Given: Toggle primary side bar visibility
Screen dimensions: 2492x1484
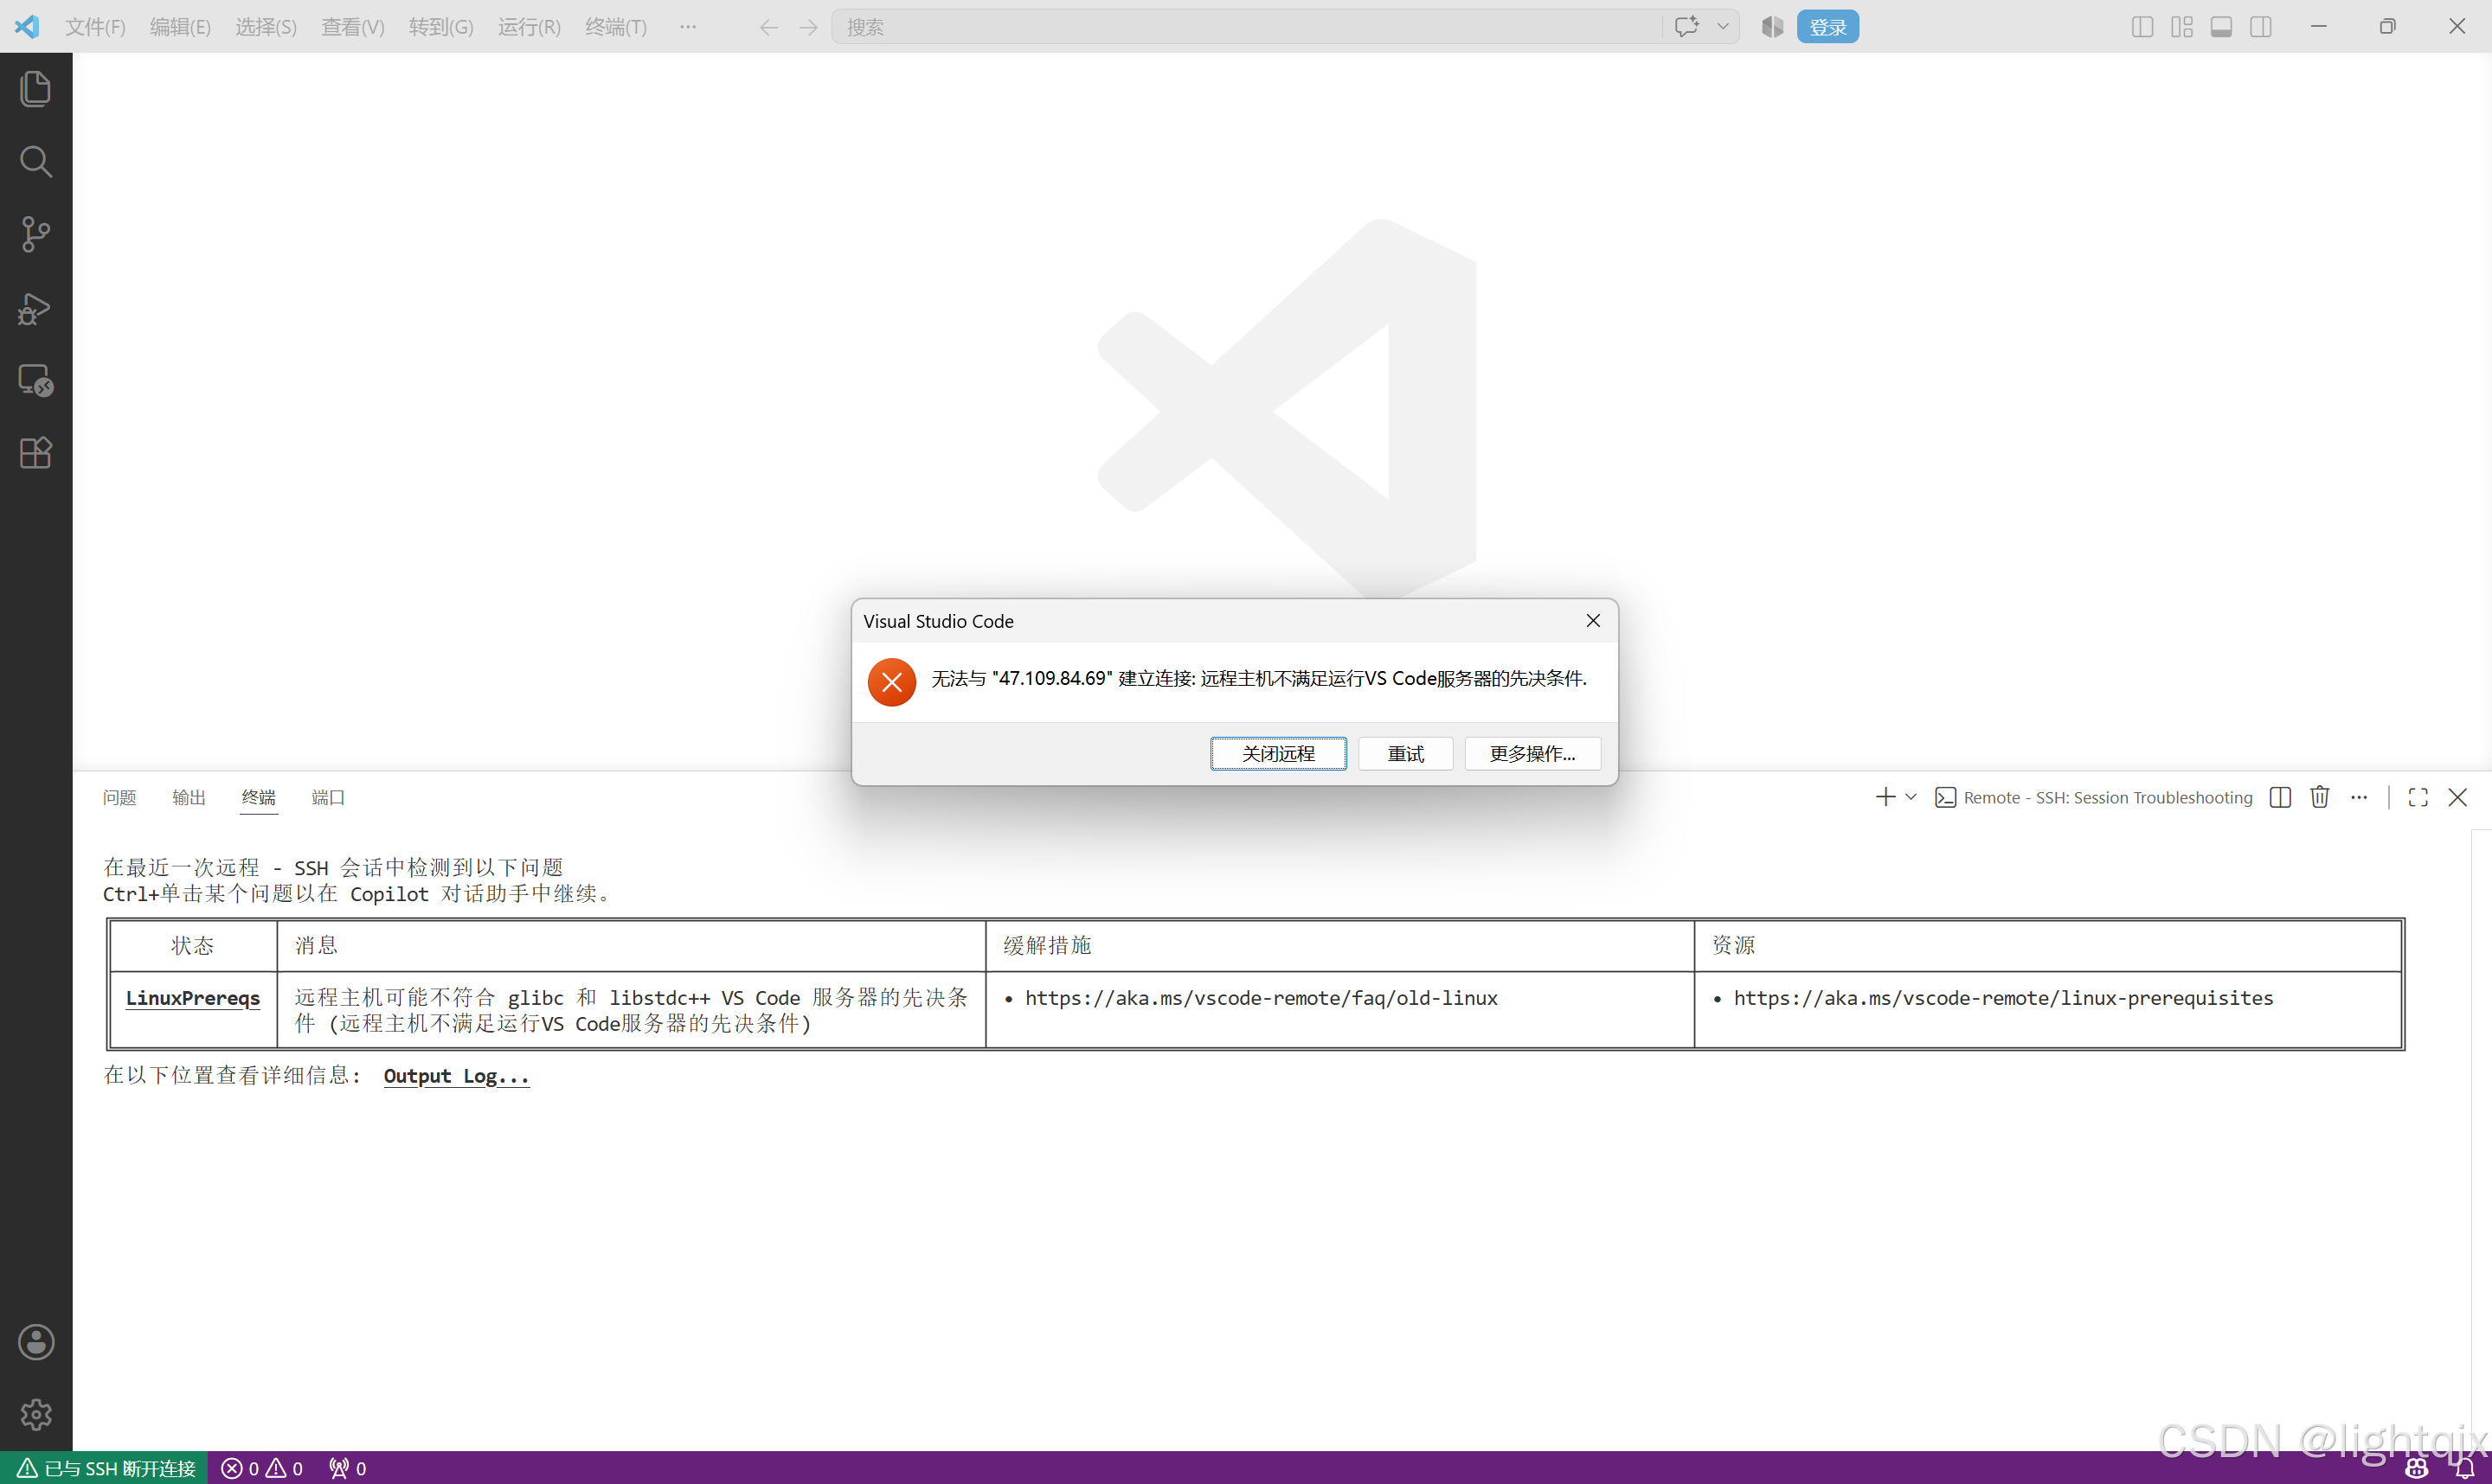Looking at the screenshot, I should click(x=2142, y=27).
